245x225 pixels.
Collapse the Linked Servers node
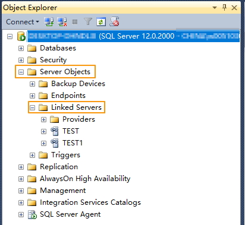pos(32,107)
